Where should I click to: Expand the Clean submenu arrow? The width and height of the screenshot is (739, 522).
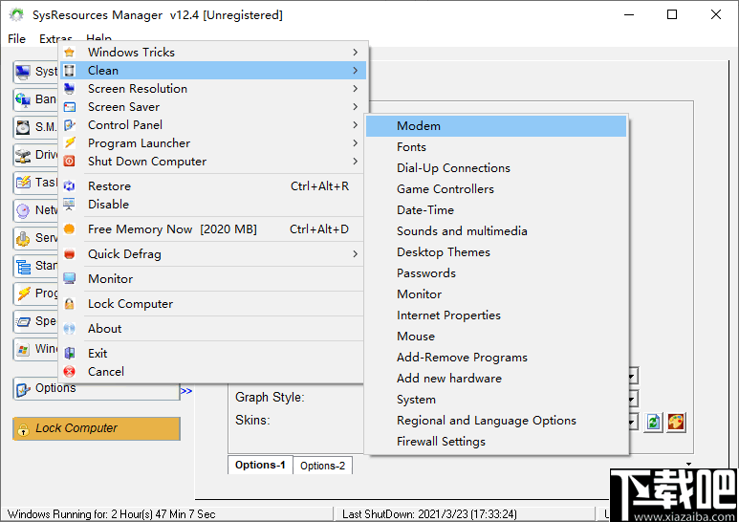356,71
